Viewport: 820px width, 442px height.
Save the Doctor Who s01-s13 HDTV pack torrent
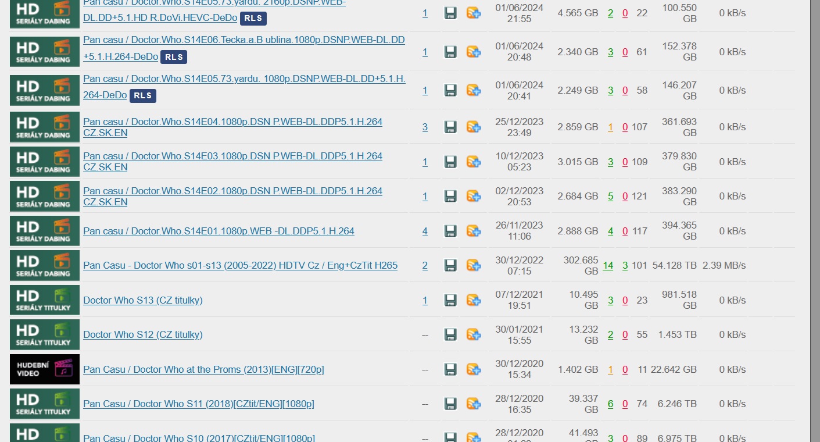click(x=450, y=265)
